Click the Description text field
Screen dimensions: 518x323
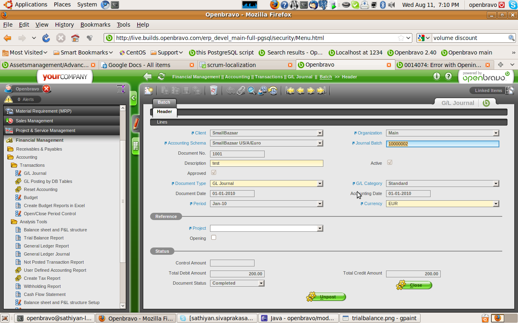266,164
